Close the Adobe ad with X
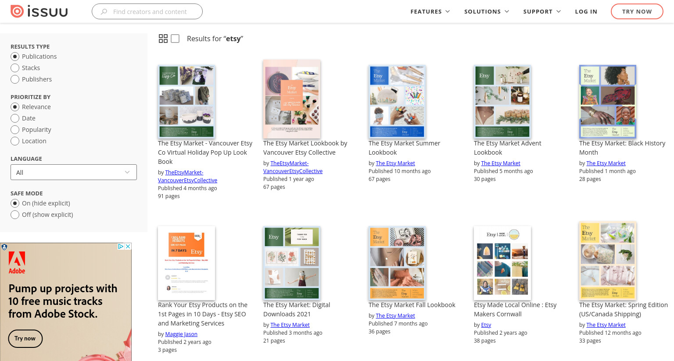 tap(128, 247)
